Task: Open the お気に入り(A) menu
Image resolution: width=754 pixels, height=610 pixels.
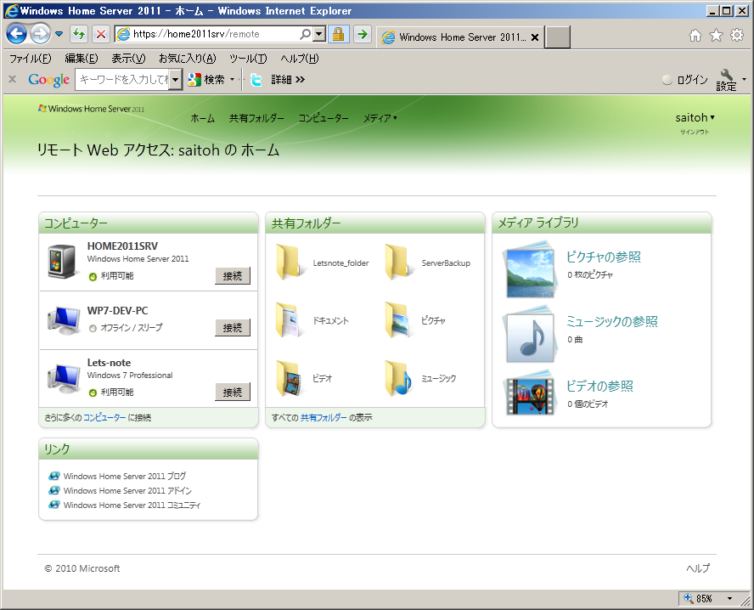Action: 187,59
